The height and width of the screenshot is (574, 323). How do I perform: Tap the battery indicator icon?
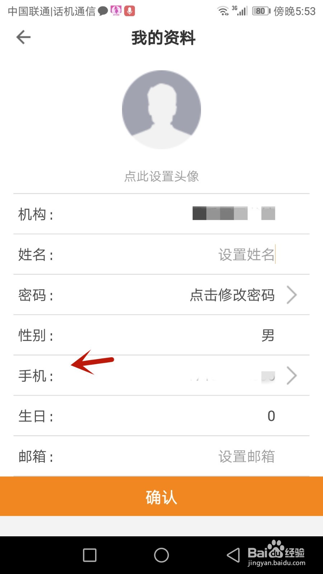(x=261, y=11)
